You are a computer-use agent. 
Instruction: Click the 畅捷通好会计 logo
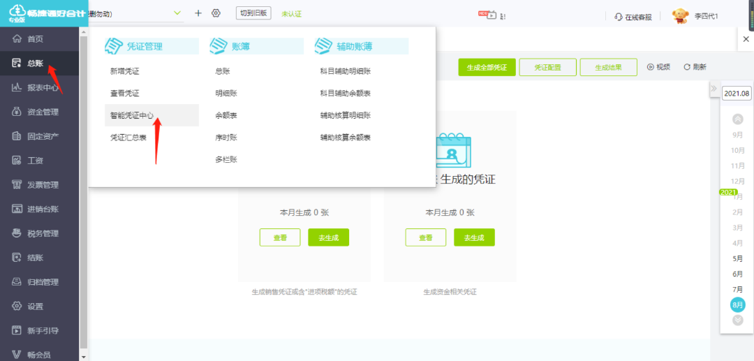pyautogui.click(x=44, y=13)
